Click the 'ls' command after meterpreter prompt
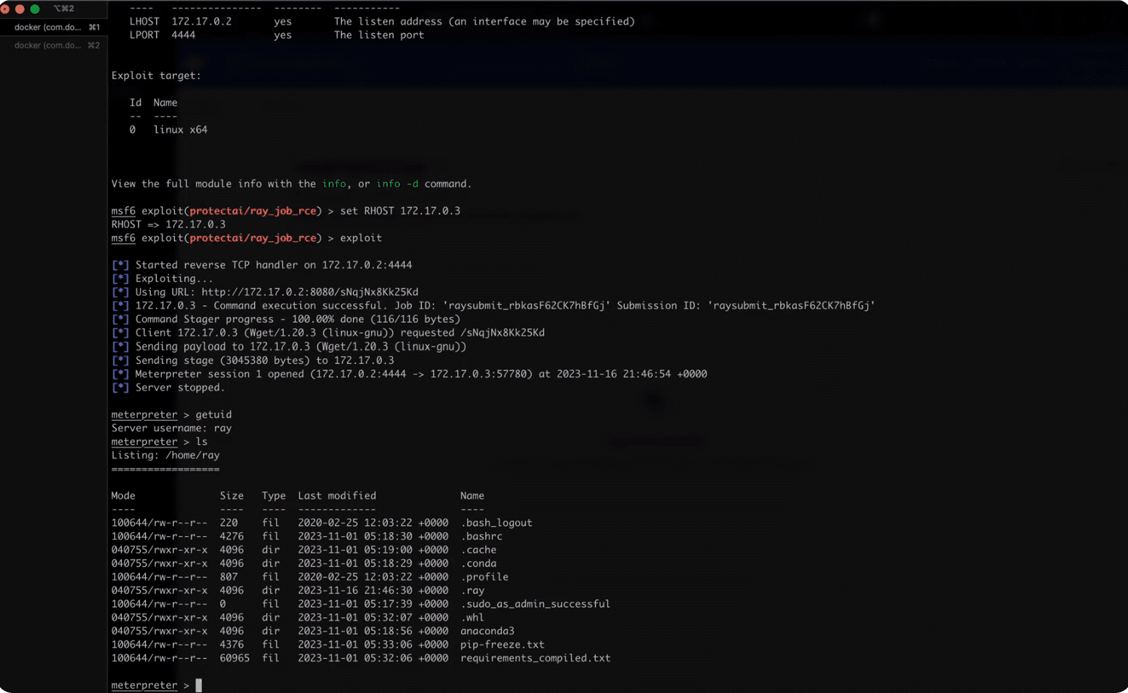The width and height of the screenshot is (1128, 693). (x=201, y=442)
